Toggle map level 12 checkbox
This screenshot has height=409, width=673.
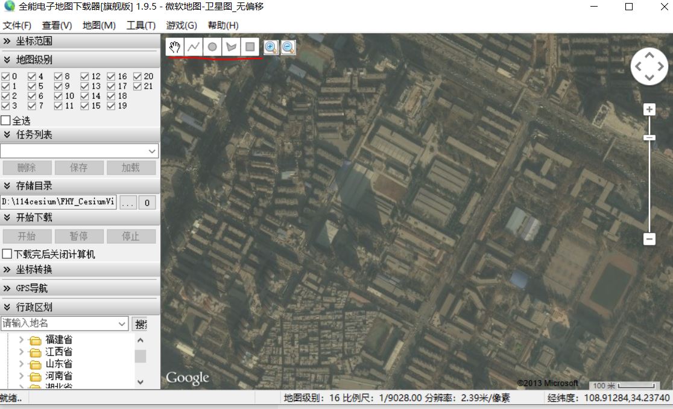pos(84,77)
